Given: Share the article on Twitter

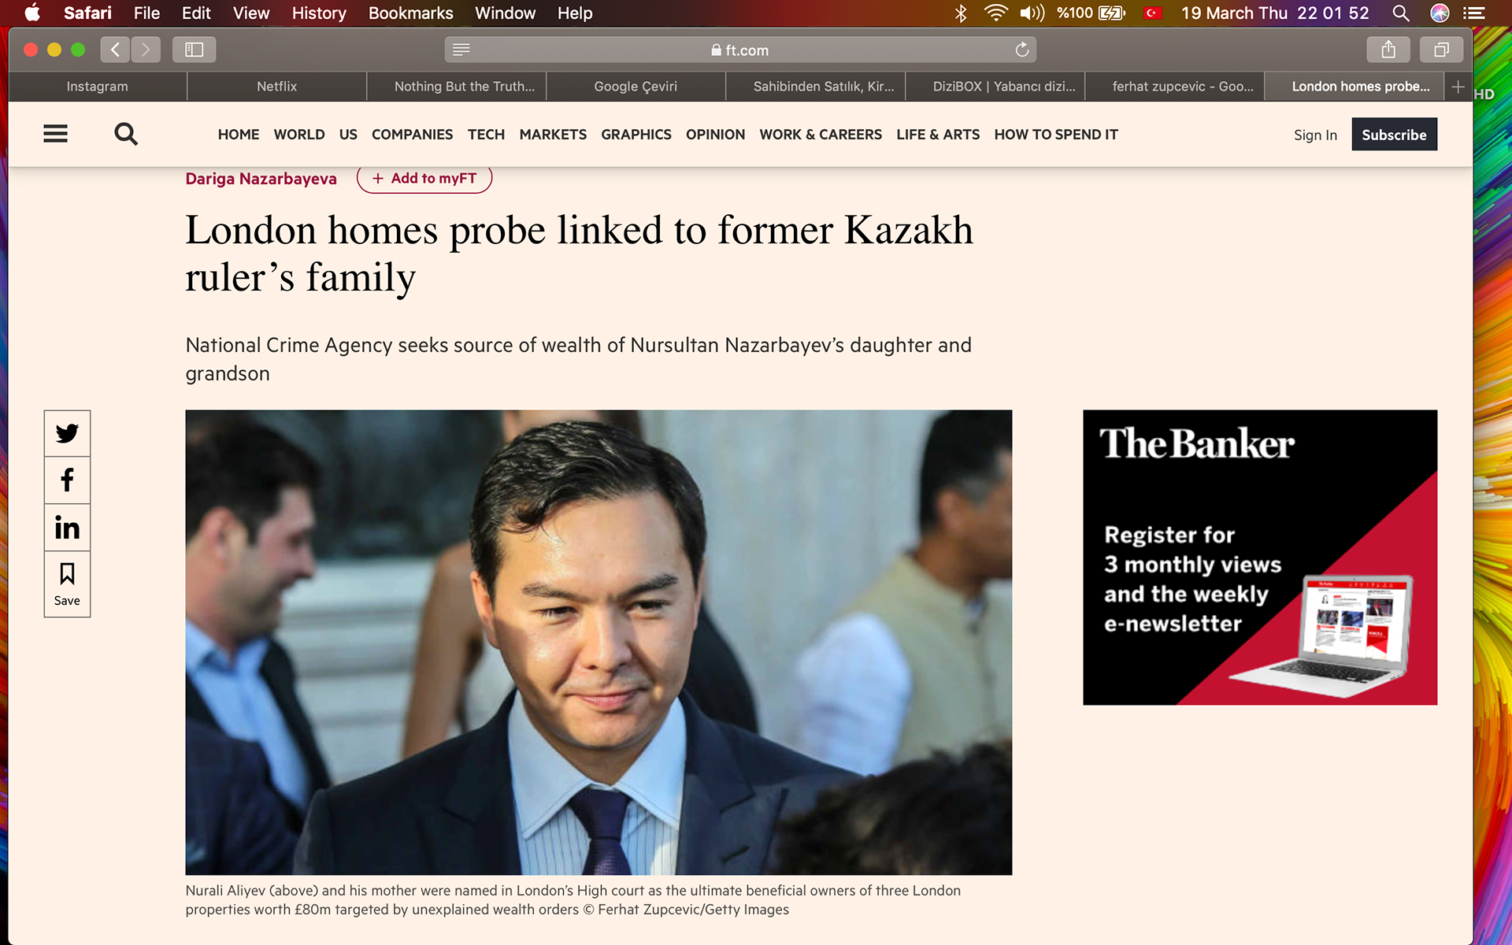Looking at the screenshot, I should point(67,433).
